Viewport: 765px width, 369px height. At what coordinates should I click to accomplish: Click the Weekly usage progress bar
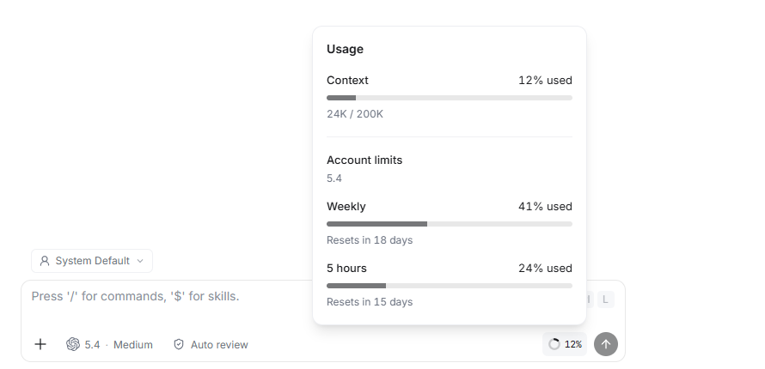pyautogui.click(x=450, y=224)
